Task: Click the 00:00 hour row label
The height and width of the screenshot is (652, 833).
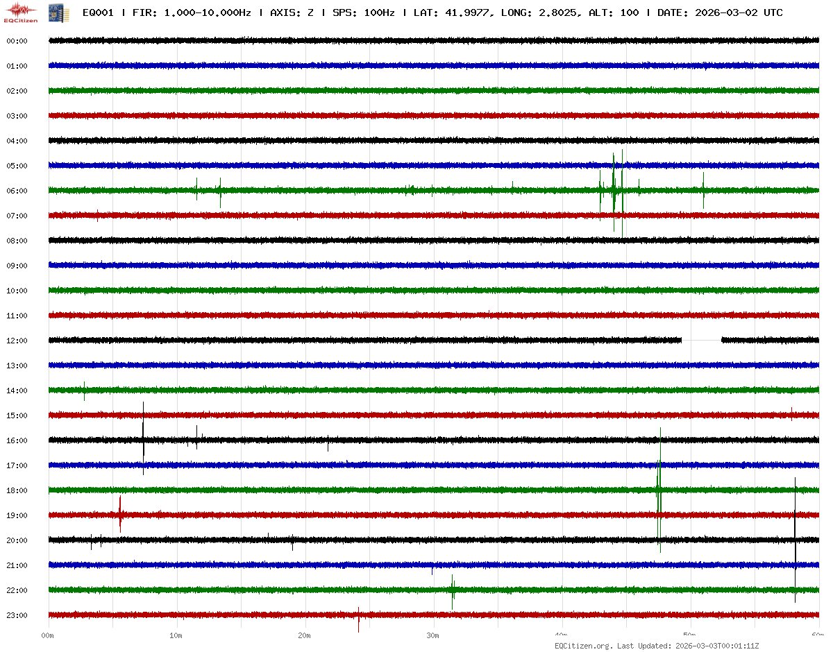Action: pyautogui.click(x=17, y=41)
